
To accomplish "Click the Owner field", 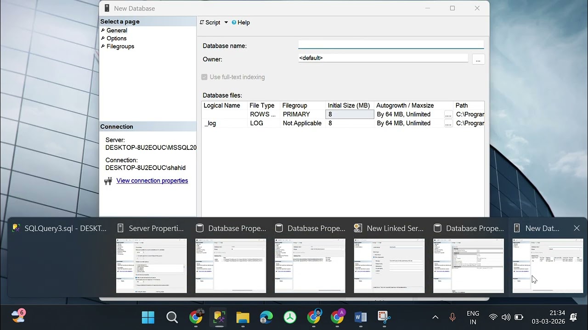I will tap(383, 58).
